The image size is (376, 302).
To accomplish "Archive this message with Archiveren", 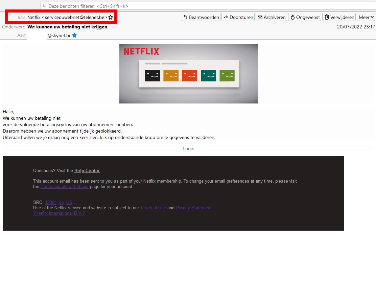I will pos(271,17).
